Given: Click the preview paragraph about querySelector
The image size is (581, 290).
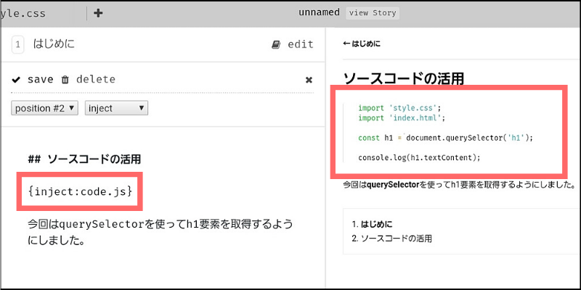Looking at the screenshot, I should pyautogui.click(x=459, y=185).
